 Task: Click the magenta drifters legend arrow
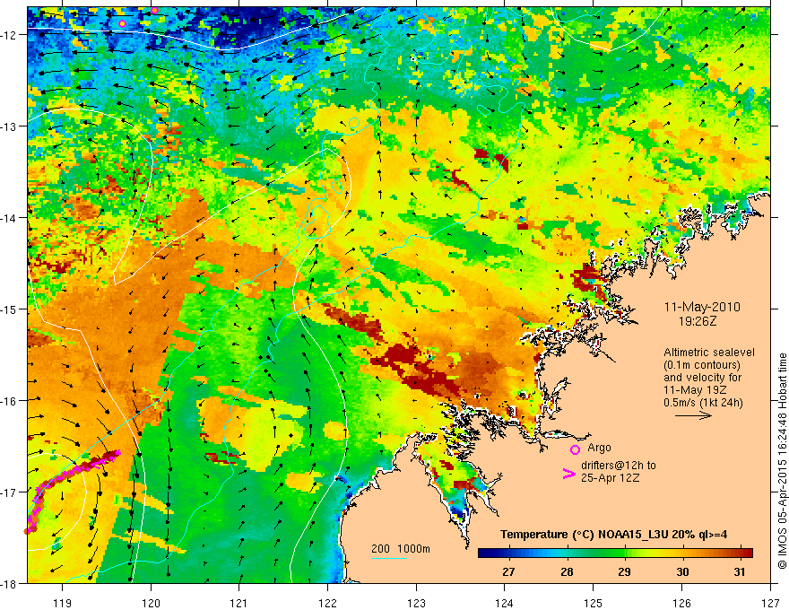[x=568, y=474]
